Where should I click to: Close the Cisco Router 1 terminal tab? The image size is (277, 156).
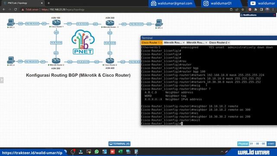(161, 42)
